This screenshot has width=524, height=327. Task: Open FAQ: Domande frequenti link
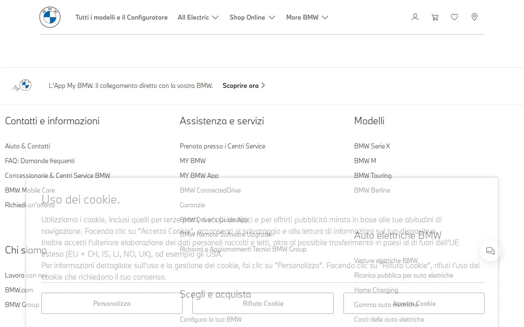40,161
